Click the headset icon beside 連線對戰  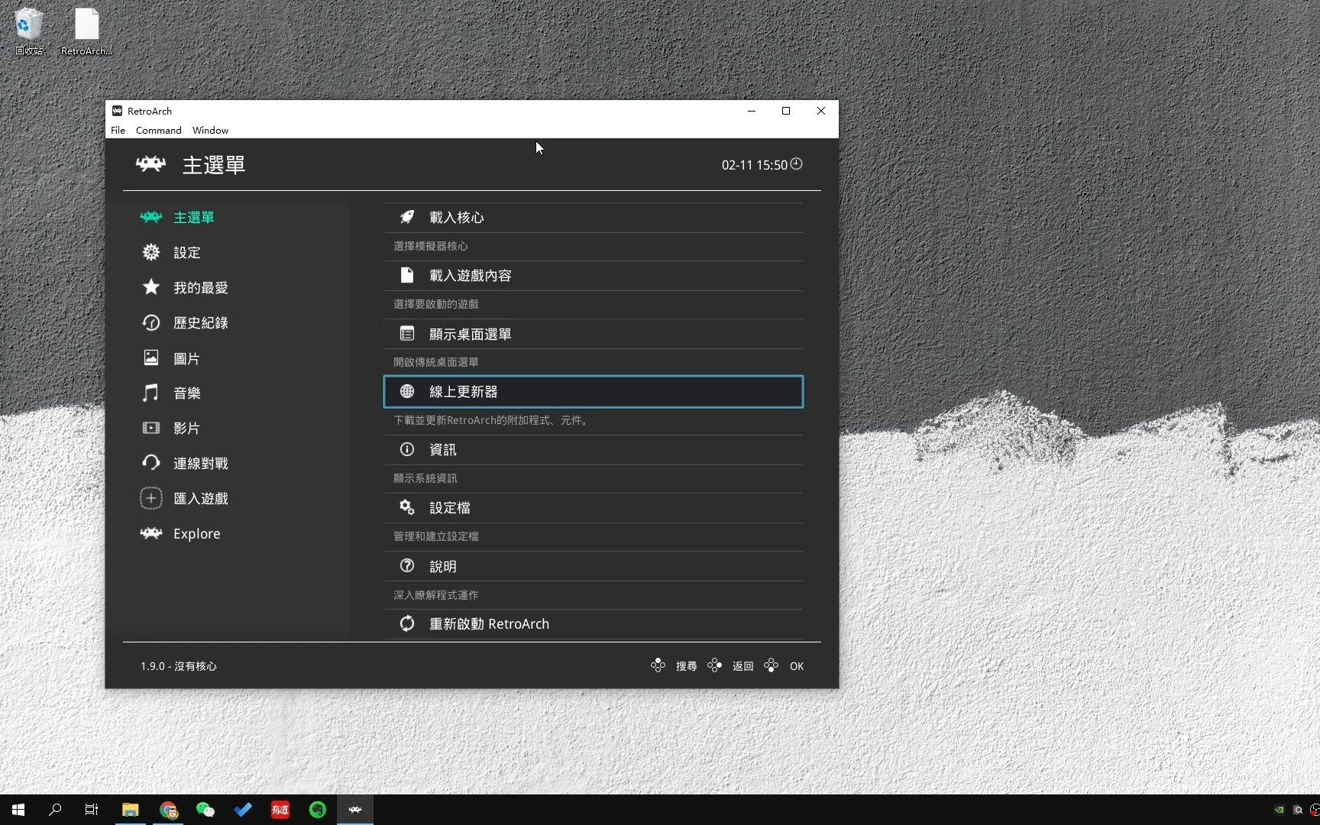click(x=151, y=463)
